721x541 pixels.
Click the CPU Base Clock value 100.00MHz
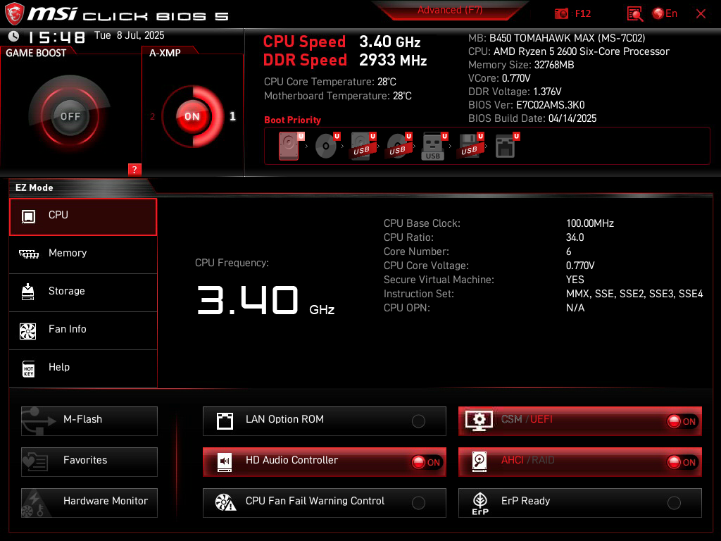[590, 223]
